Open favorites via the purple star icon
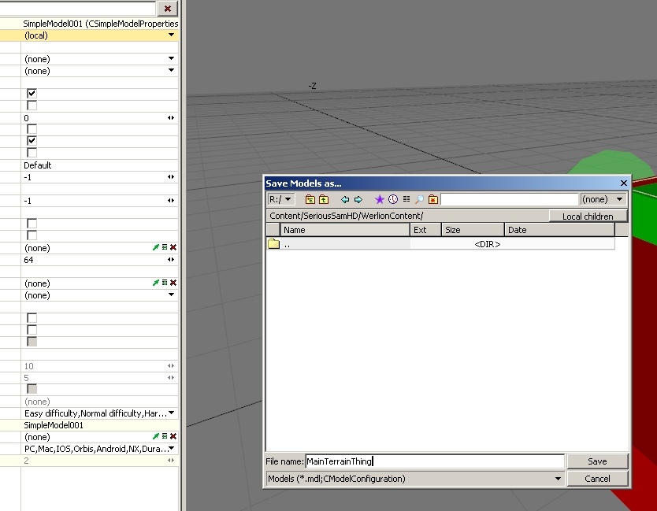The height and width of the screenshot is (511, 657). pyautogui.click(x=379, y=199)
